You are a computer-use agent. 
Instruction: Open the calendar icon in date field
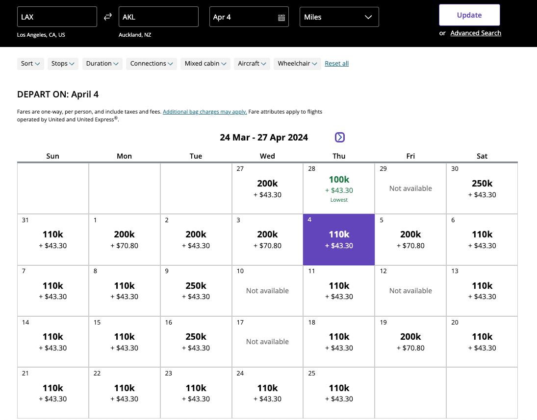[x=281, y=18]
